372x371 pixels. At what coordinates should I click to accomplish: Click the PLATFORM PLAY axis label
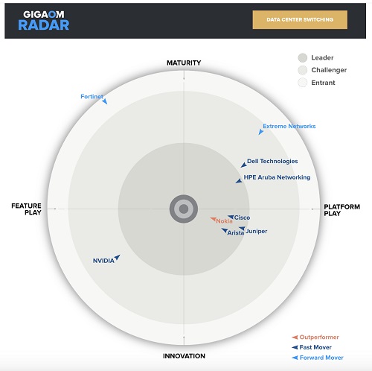point(341,210)
